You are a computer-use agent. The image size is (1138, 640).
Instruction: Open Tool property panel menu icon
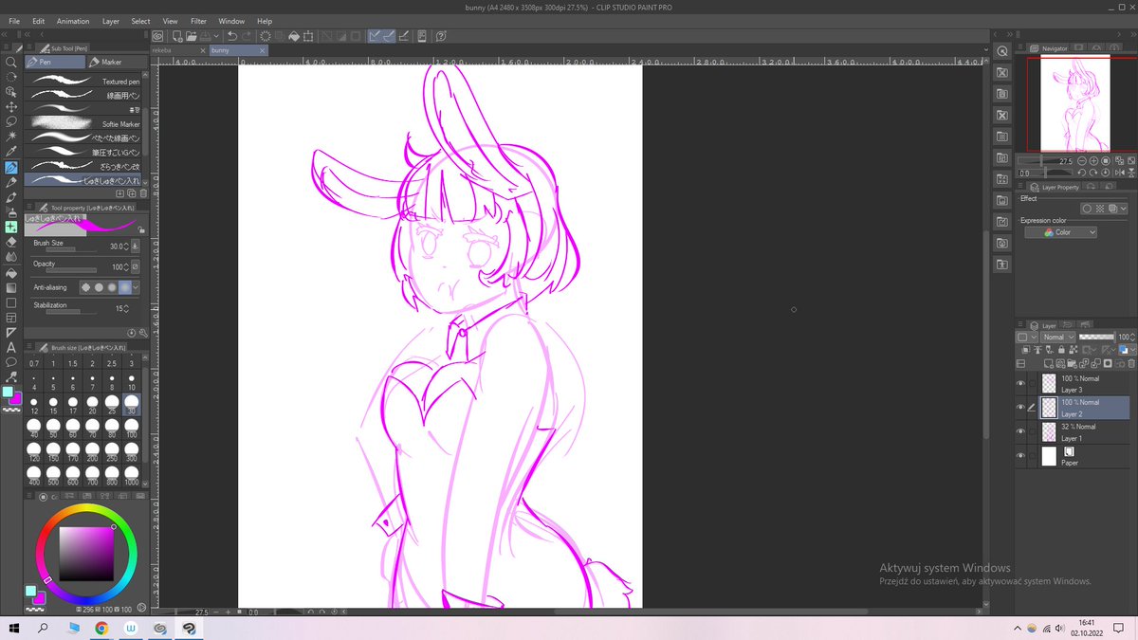[29, 207]
